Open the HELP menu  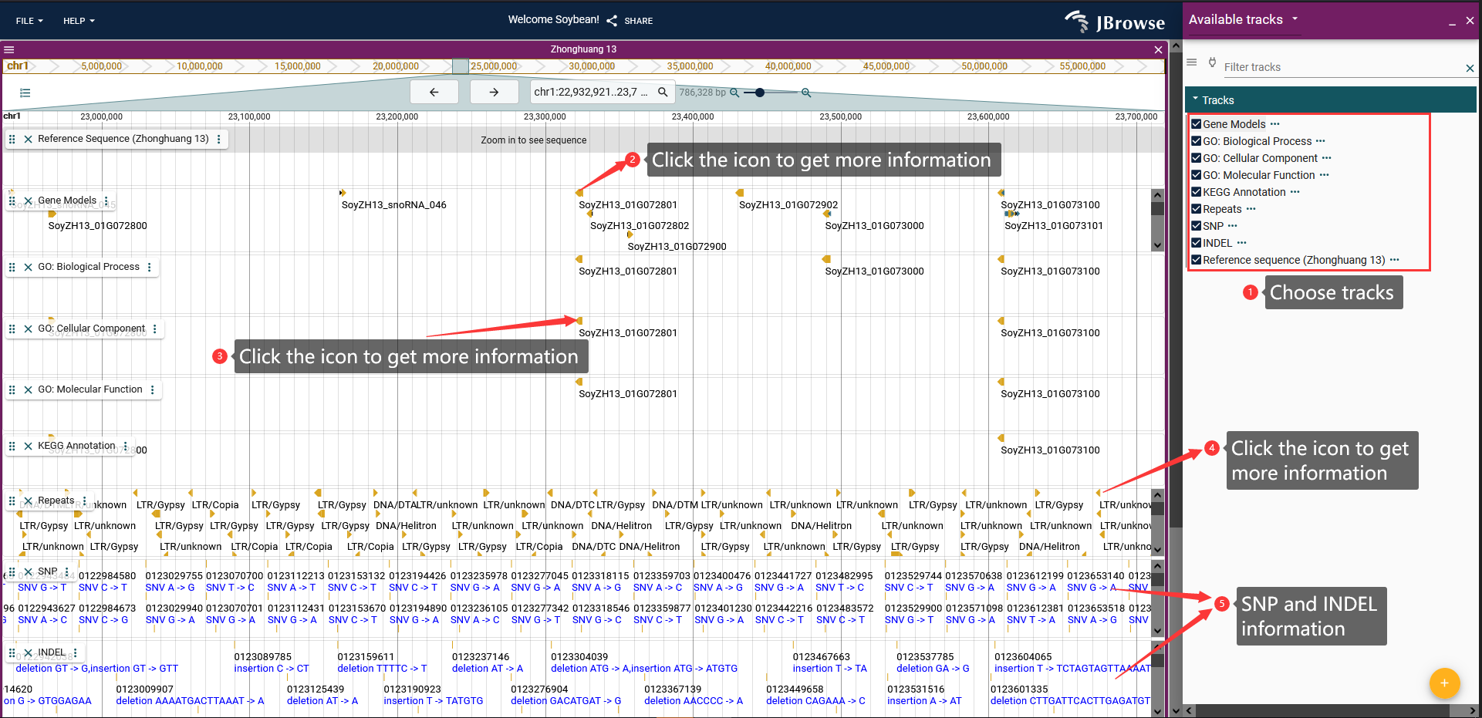point(79,21)
